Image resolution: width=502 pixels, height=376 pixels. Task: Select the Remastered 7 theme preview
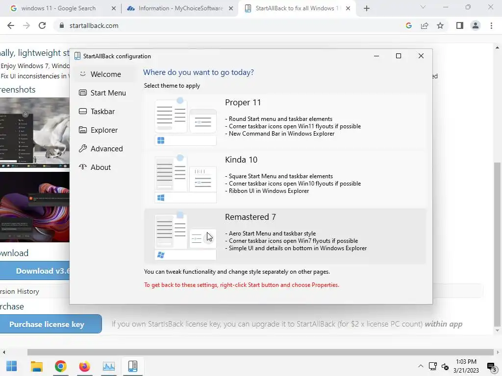tap(185, 236)
